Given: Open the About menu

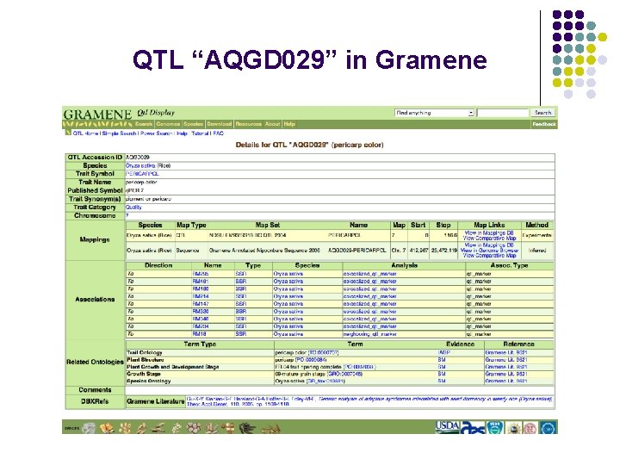Looking at the screenshot, I should click(x=272, y=124).
